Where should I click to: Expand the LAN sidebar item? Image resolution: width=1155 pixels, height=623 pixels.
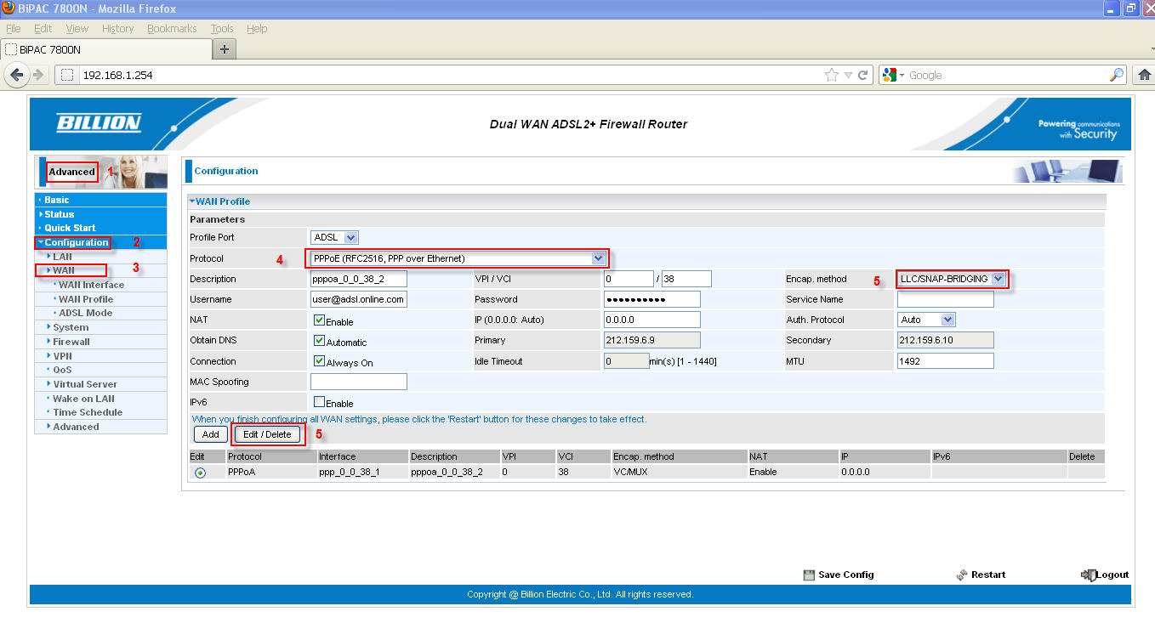62,256
